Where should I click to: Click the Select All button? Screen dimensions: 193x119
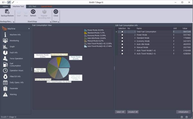pos(120,112)
